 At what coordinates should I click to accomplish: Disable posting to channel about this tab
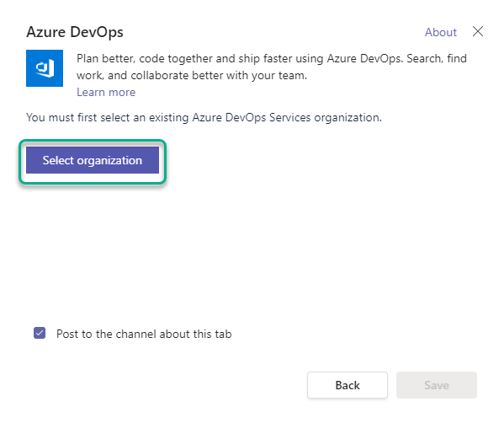[x=40, y=333]
